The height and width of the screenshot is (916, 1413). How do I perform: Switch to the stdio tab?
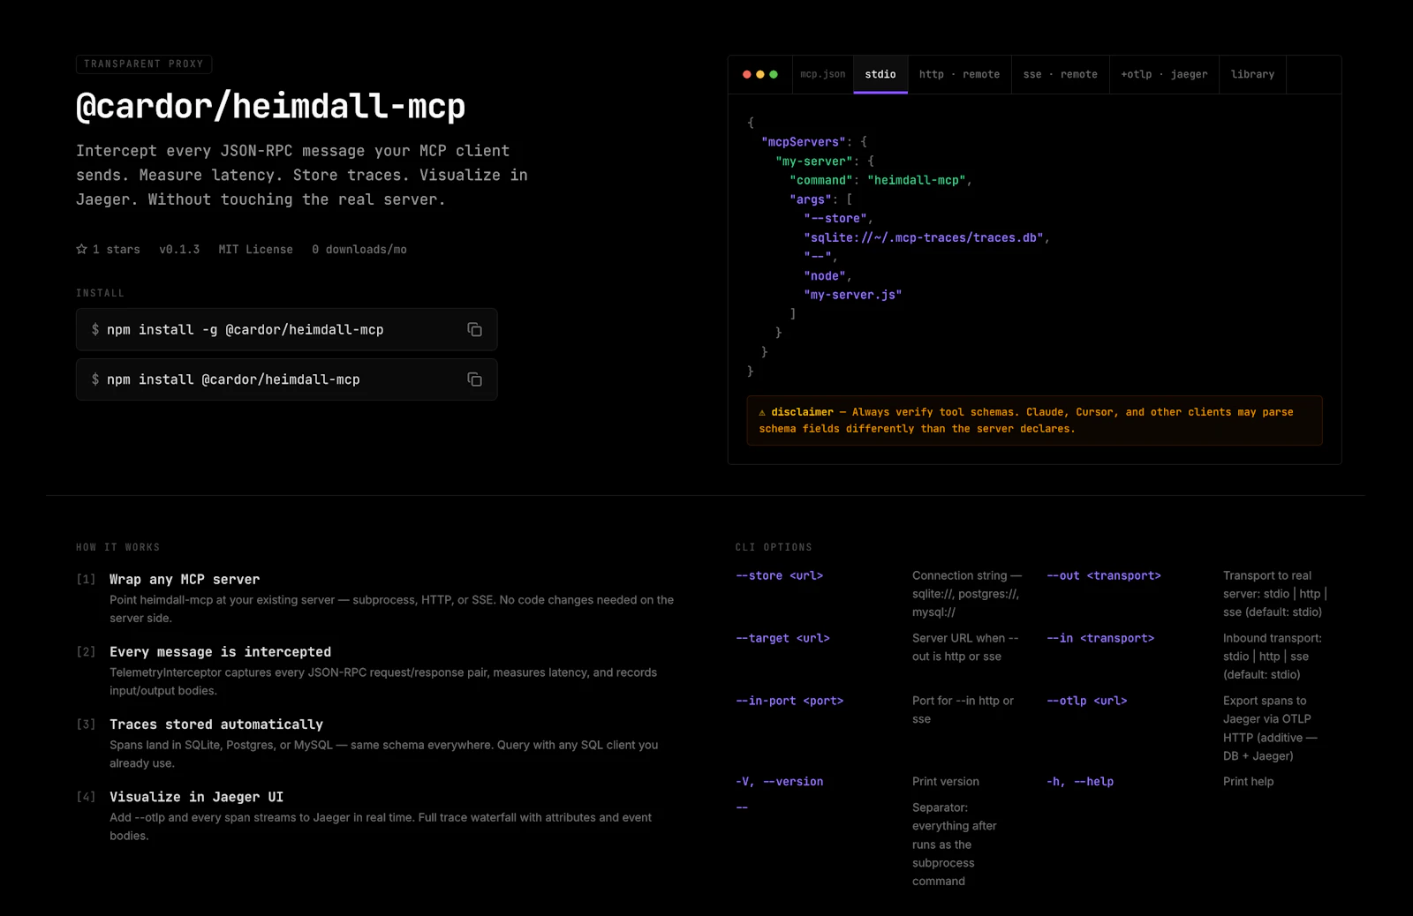[880, 74]
